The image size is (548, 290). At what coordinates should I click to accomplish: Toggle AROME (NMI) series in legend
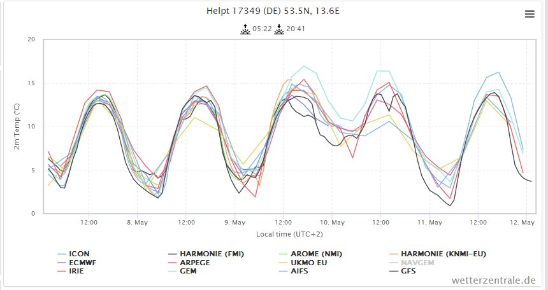316,254
